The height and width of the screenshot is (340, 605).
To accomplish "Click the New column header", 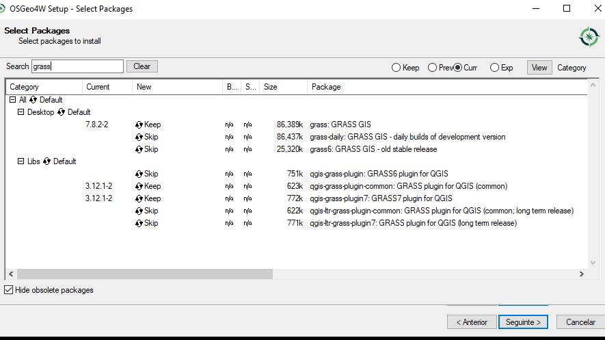I will click(178, 87).
